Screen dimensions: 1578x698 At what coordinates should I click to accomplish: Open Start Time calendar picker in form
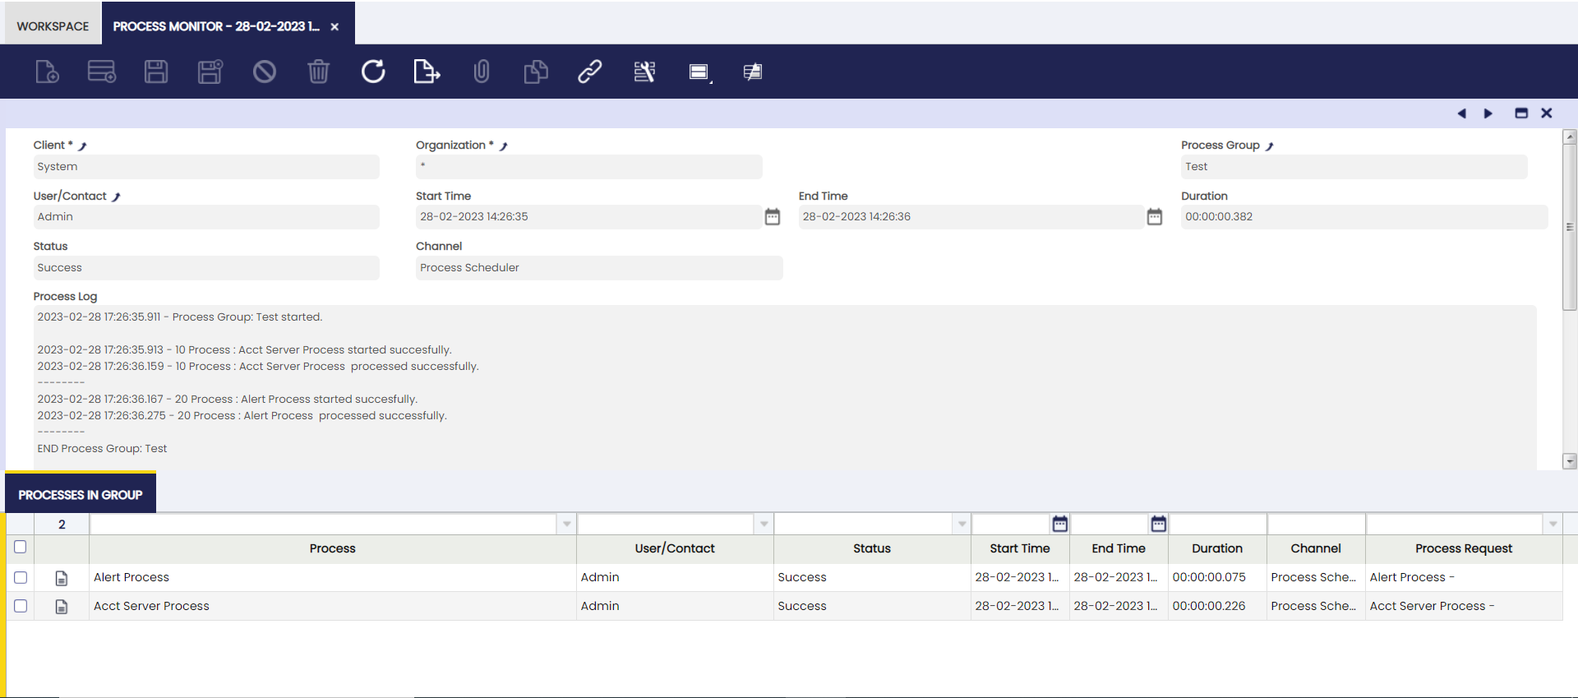click(x=772, y=217)
